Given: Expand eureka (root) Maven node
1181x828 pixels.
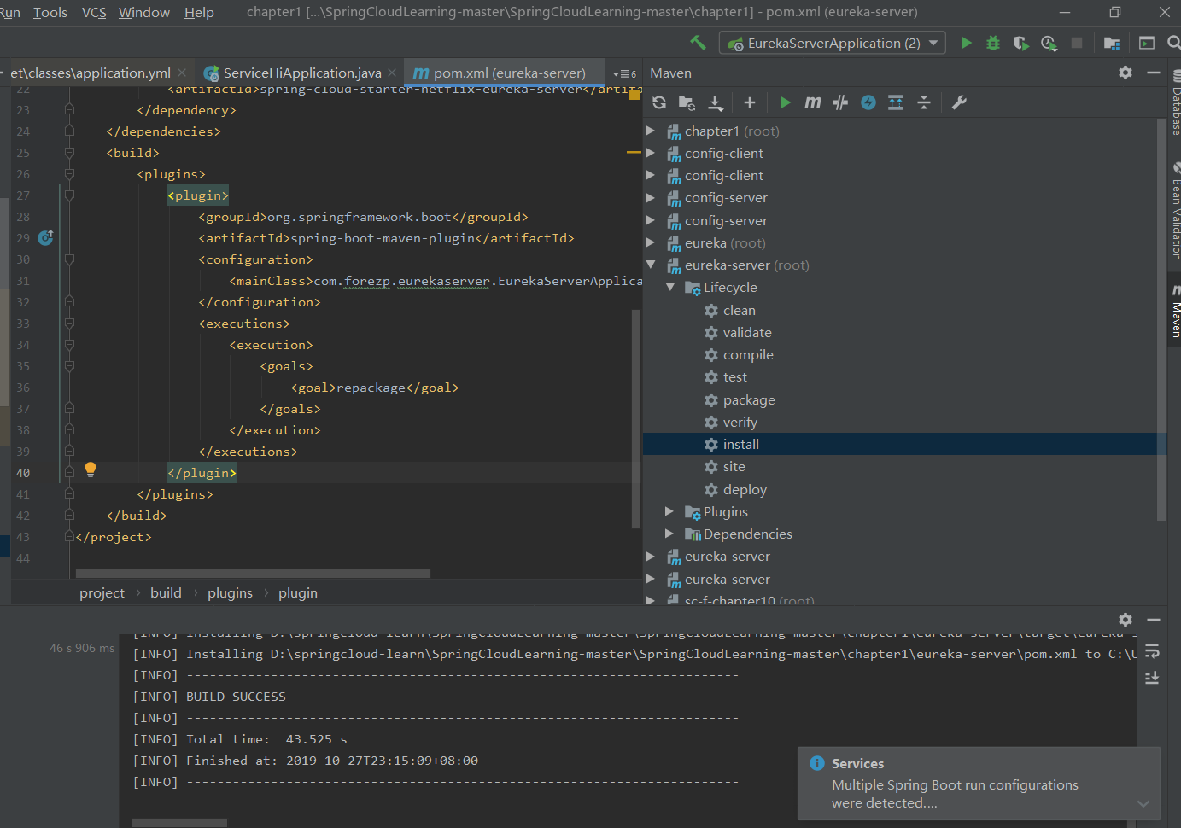Looking at the screenshot, I should [x=651, y=242].
